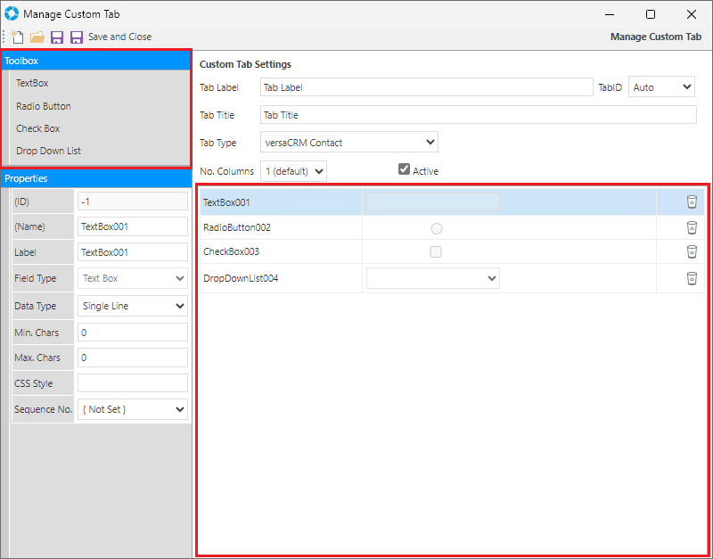Delete the RadioButton002 row using trash icon
Viewport: 713px width, 559px height.
pyautogui.click(x=692, y=227)
